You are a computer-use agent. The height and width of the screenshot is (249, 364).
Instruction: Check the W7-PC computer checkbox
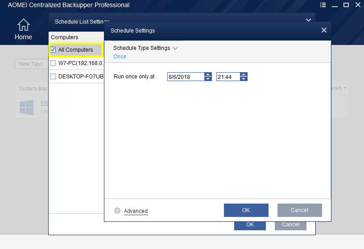click(53, 63)
